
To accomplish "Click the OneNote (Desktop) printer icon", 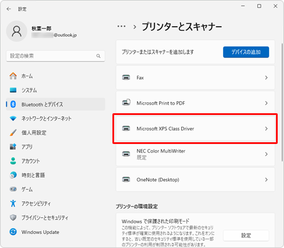I will 126,179.
